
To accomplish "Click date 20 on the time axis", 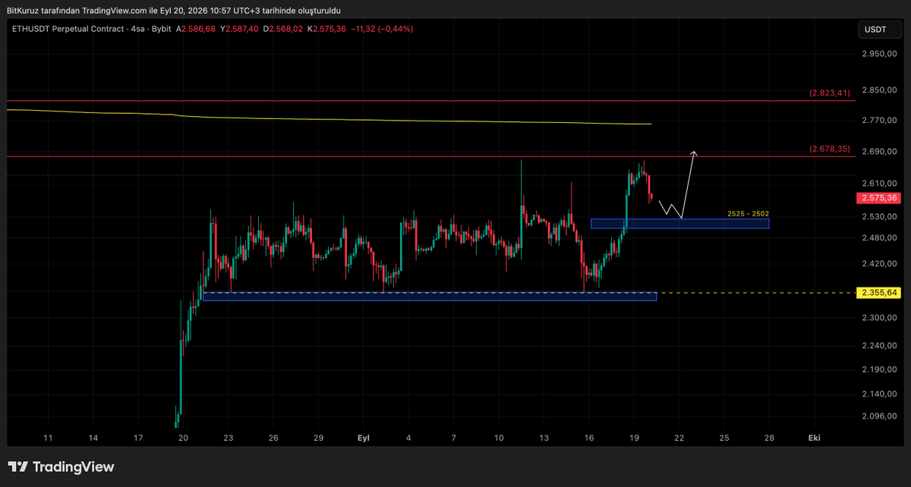I will pos(183,438).
